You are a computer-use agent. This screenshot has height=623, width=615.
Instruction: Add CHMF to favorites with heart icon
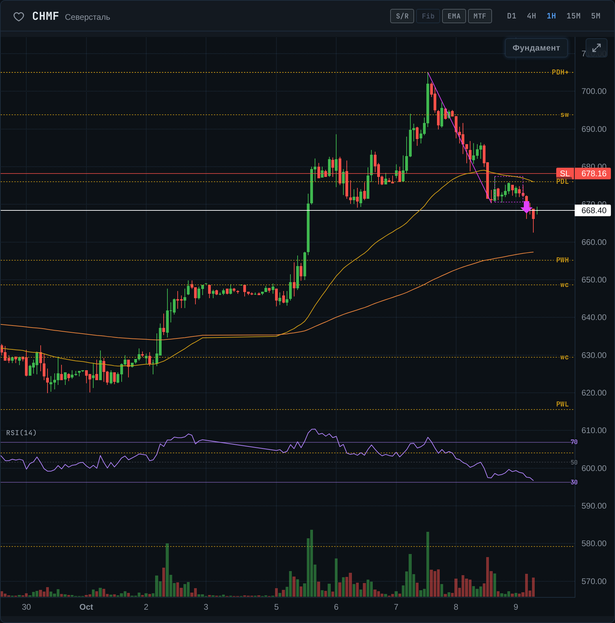coord(19,16)
